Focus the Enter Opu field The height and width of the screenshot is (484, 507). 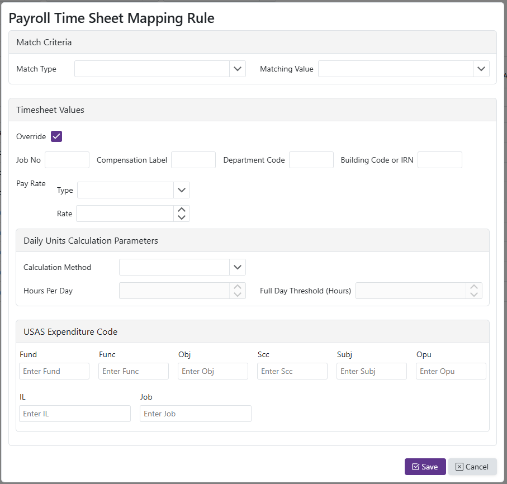pyautogui.click(x=451, y=371)
